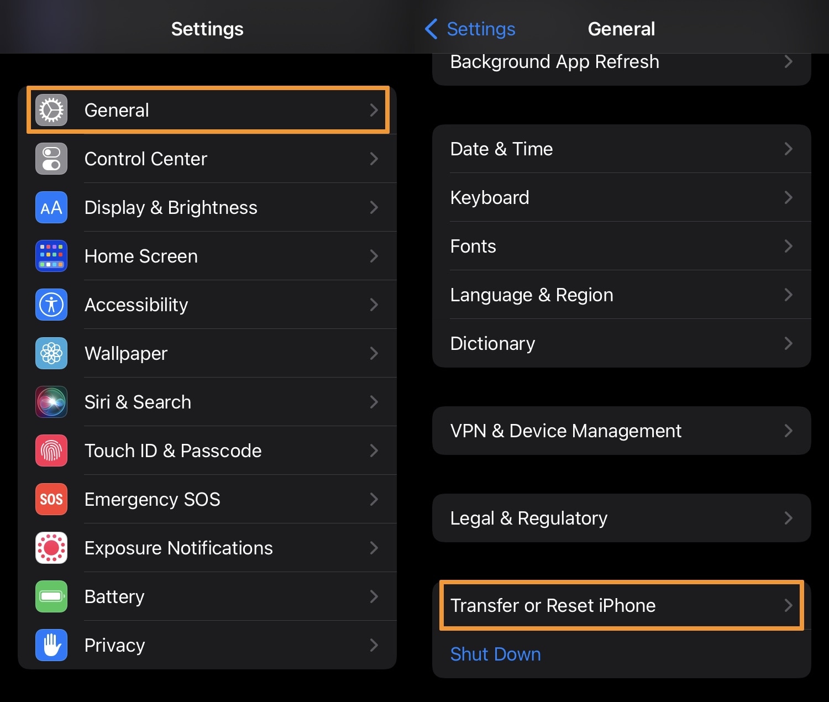Screen dimensions: 829x702
Task: Click chevron on Language & Region row
Action: [789, 295]
